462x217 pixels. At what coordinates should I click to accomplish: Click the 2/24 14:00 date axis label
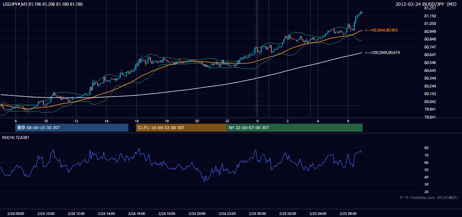coord(106,214)
